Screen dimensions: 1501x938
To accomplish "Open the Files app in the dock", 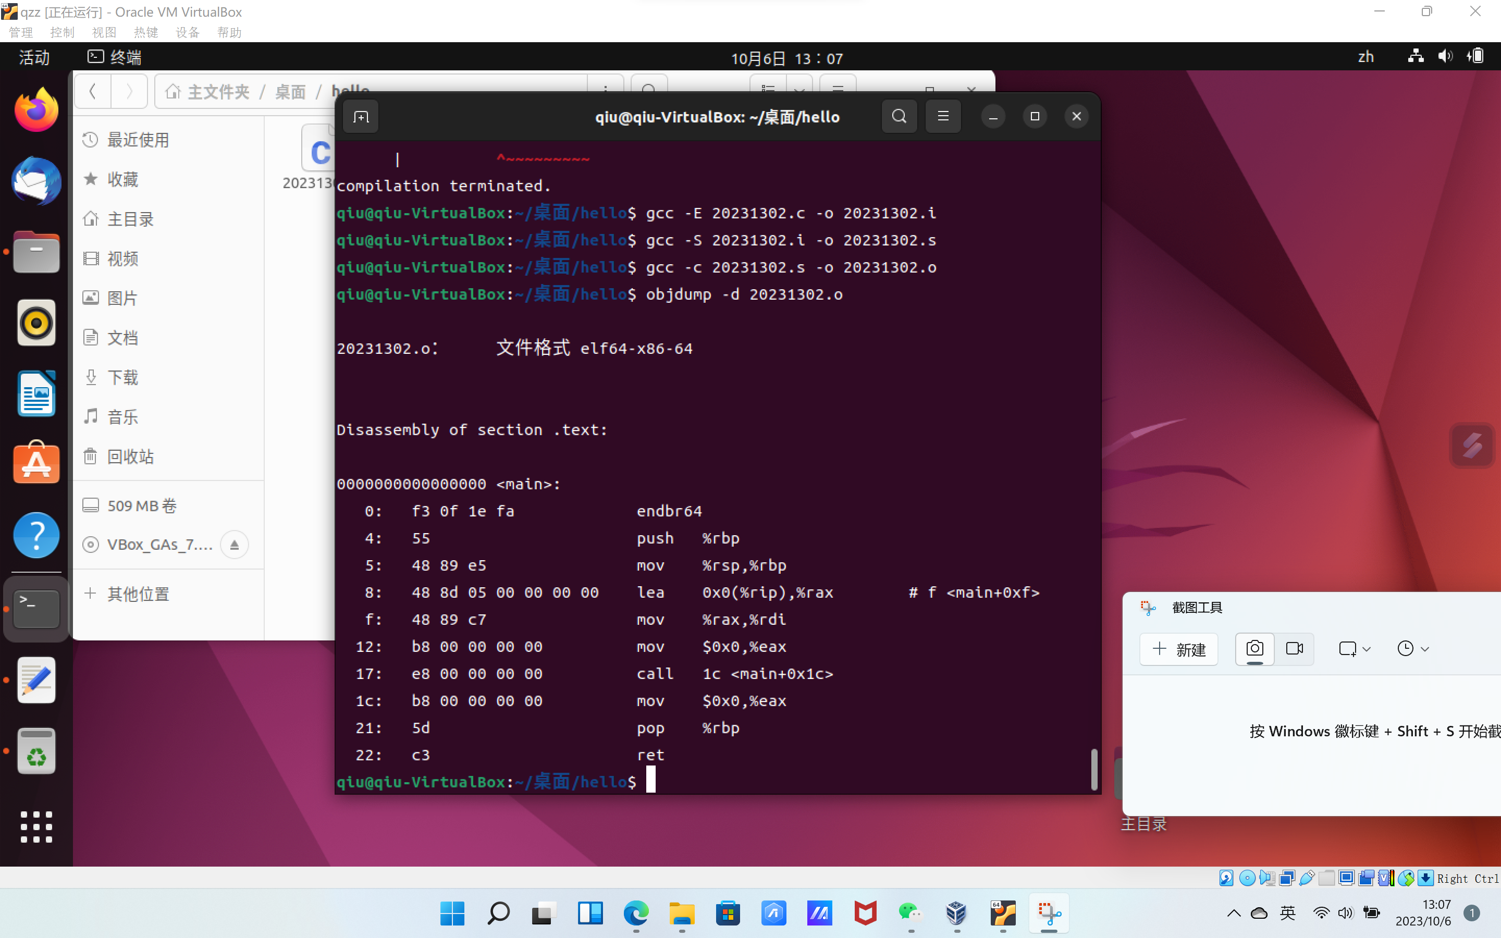I will (36, 252).
